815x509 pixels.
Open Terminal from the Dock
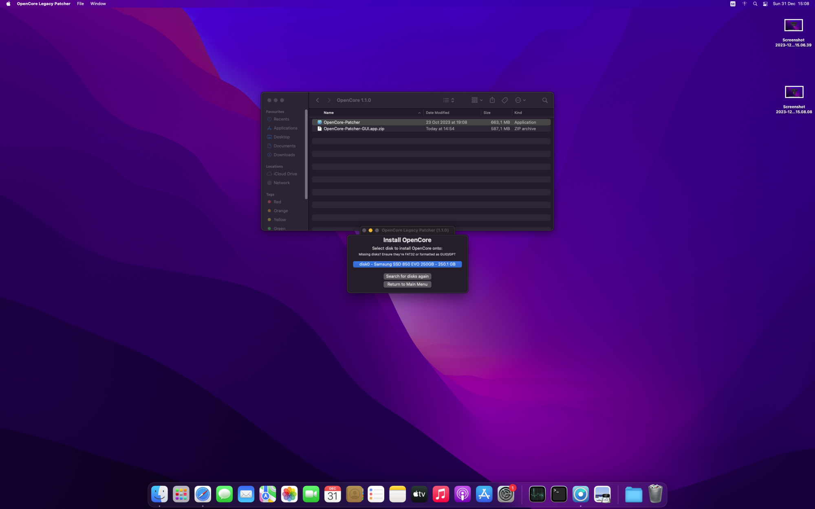(559, 494)
